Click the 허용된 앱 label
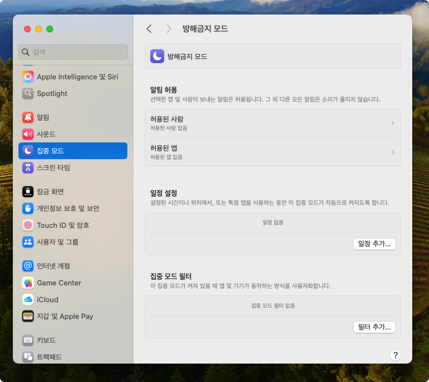Viewport: 429px width, 382px height. coord(163,148)
